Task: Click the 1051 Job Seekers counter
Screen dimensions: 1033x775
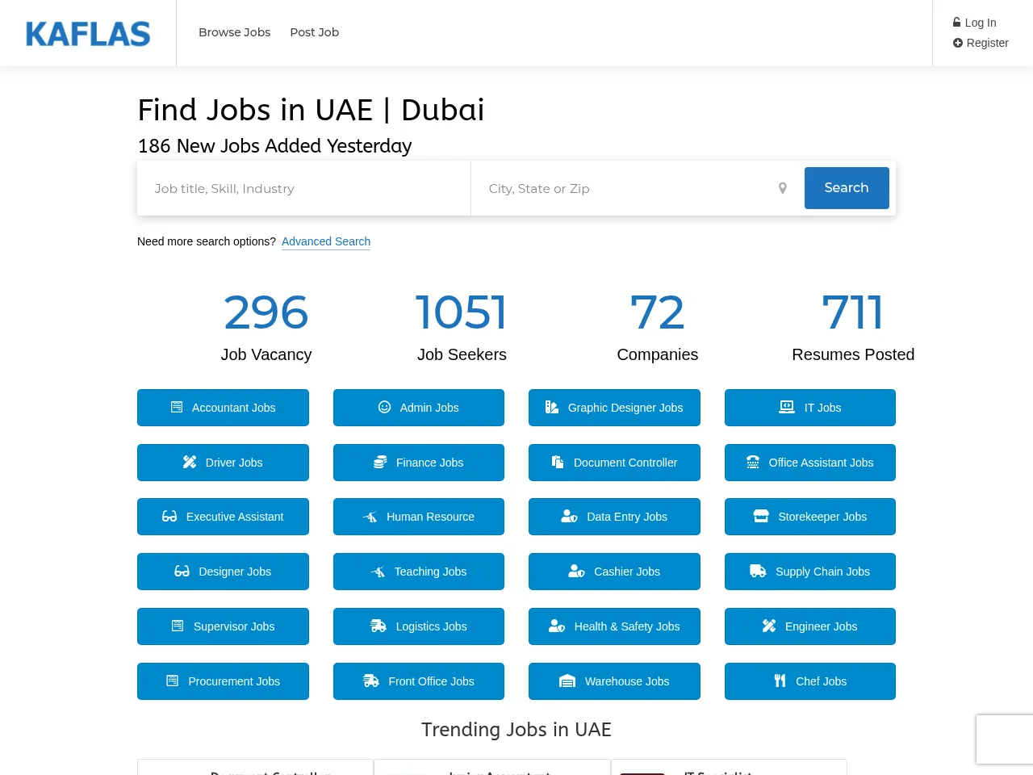Action: (462, 327)
